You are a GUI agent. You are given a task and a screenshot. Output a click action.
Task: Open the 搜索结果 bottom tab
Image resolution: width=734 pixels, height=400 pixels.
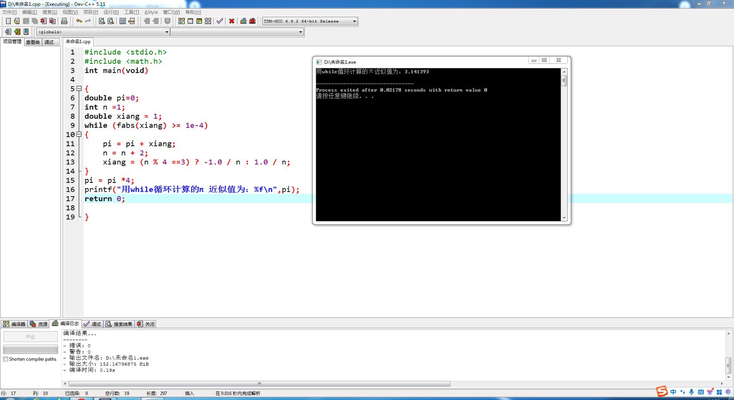pos(119,324)
